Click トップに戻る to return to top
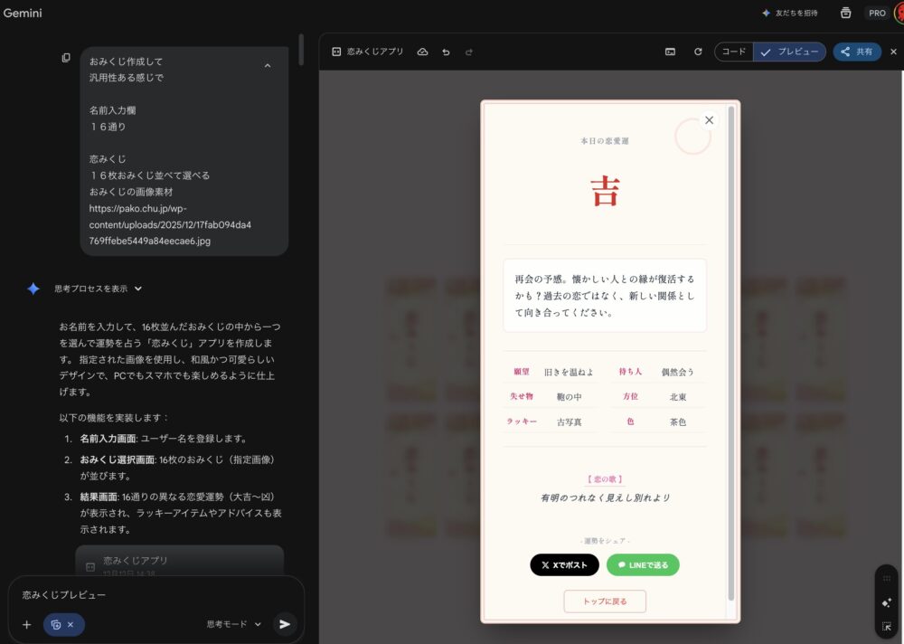 click(x=604, y=601)
